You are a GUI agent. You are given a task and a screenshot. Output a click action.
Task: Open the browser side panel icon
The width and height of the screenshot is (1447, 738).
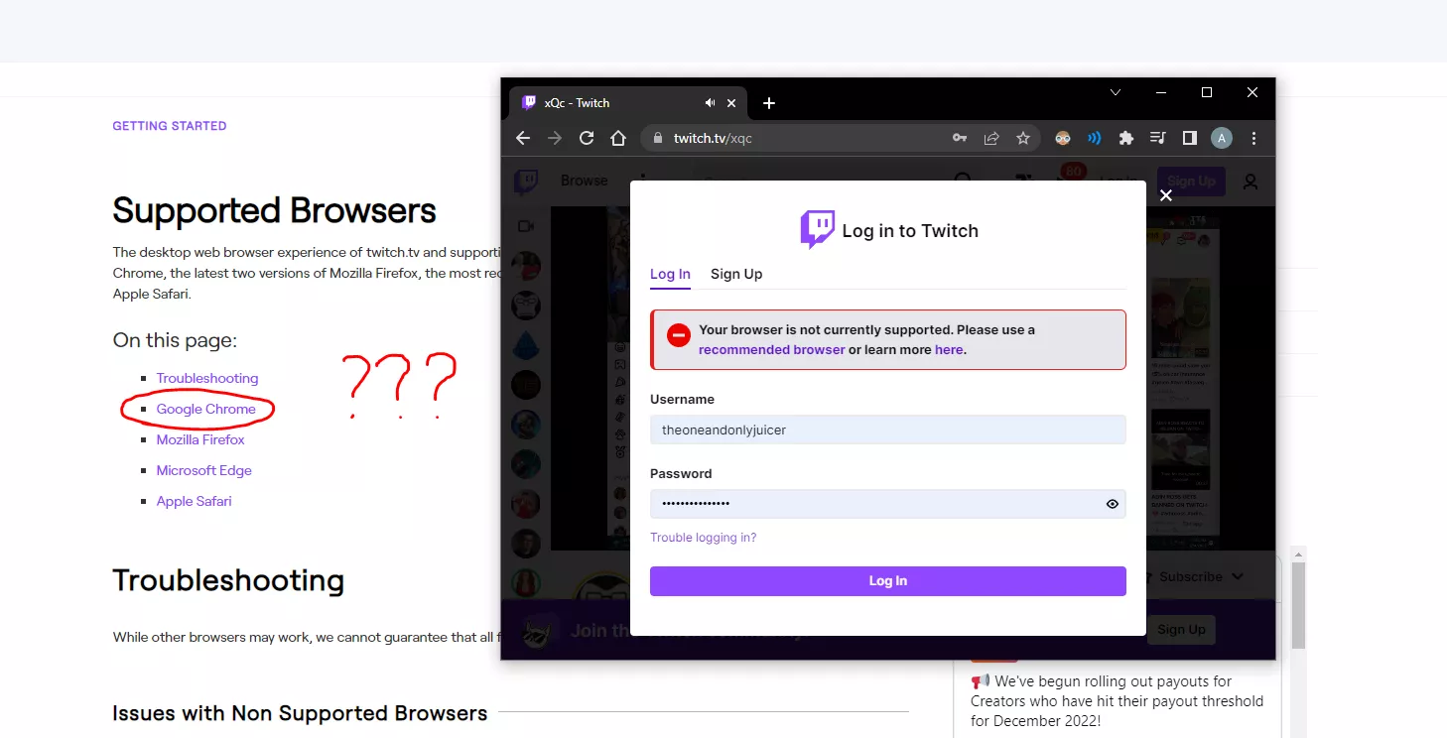tap(1189, 138)
